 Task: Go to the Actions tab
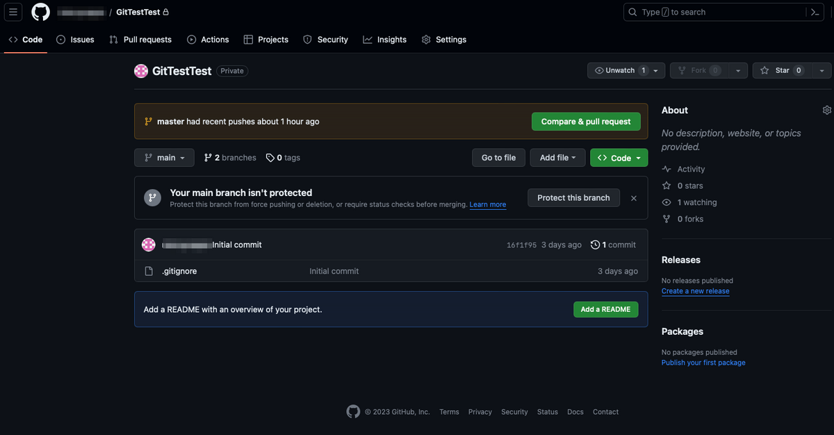208,40
